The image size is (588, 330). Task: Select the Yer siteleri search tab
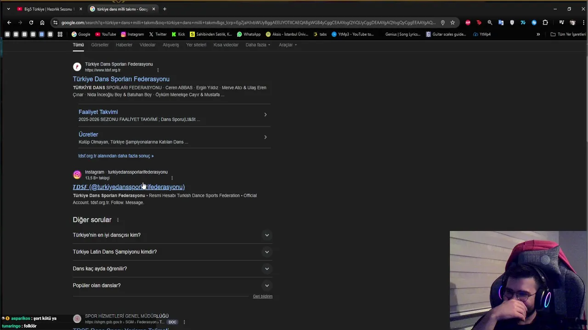coord(196,45)
